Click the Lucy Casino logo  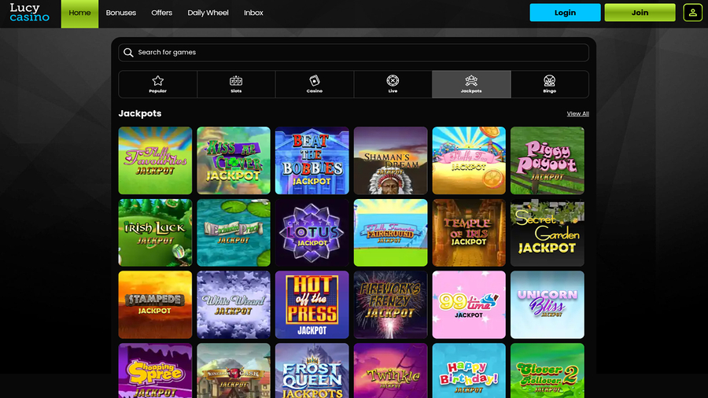pos(29,13)
